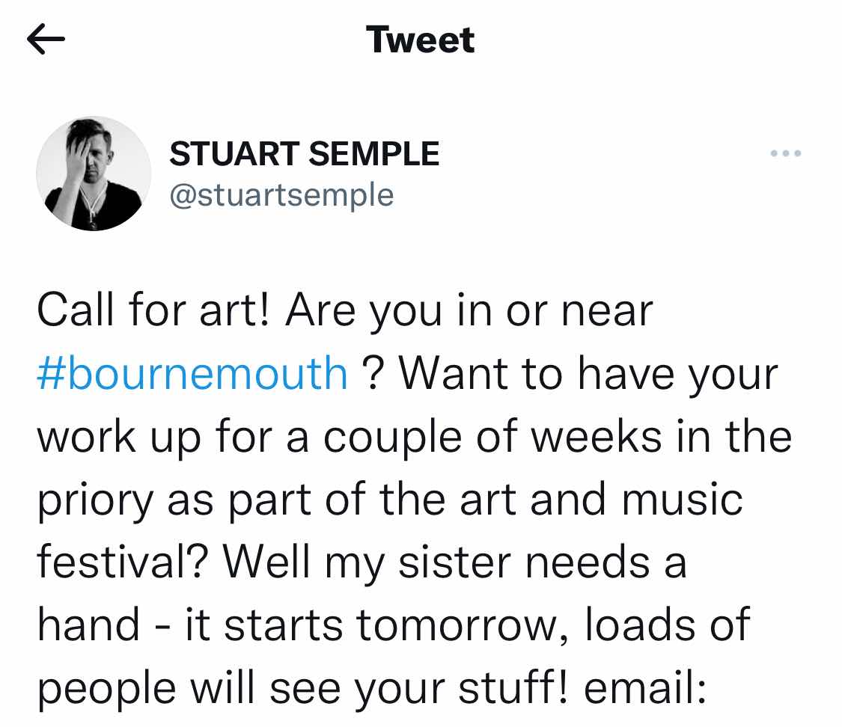The image size is (842, 727).
Task: Tap the "Call for art!" text
Action: (153, 310)
